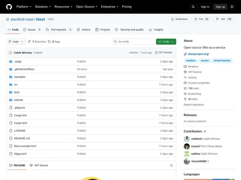Expand the Resources menu
The width and height of the screenshot is (241, 180).
click(63, 7)
